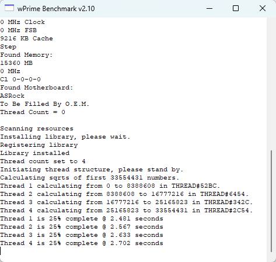Maximize the wPrime Benchmark window

[236, 8]
